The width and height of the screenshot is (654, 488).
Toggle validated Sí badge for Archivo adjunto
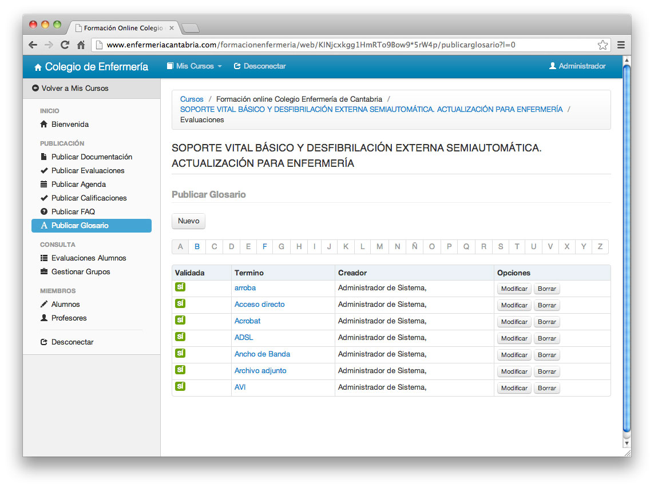[180, 370]
